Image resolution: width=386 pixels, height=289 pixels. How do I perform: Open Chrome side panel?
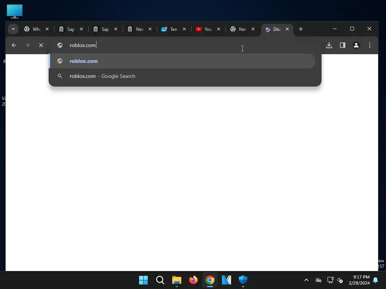(x=343, y=45)
